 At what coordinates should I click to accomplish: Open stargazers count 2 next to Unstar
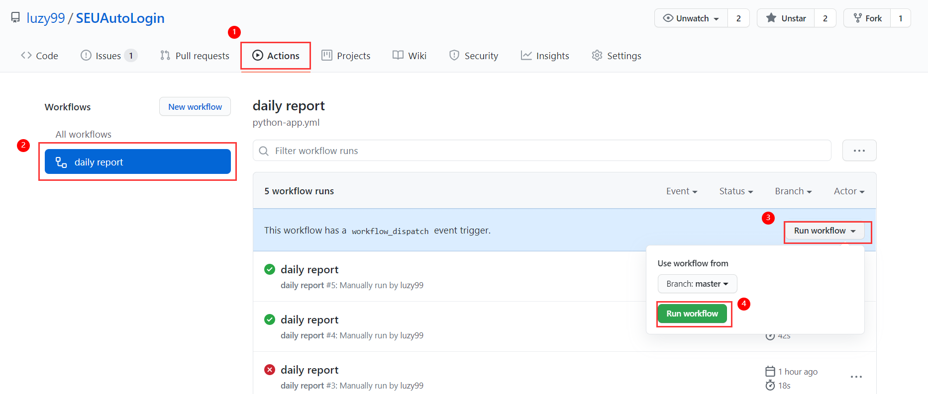point(825,18)
